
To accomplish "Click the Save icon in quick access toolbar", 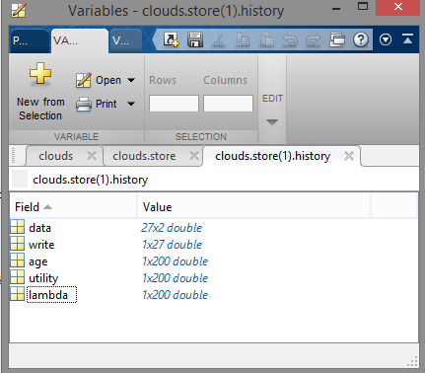I will pos(195,39).
